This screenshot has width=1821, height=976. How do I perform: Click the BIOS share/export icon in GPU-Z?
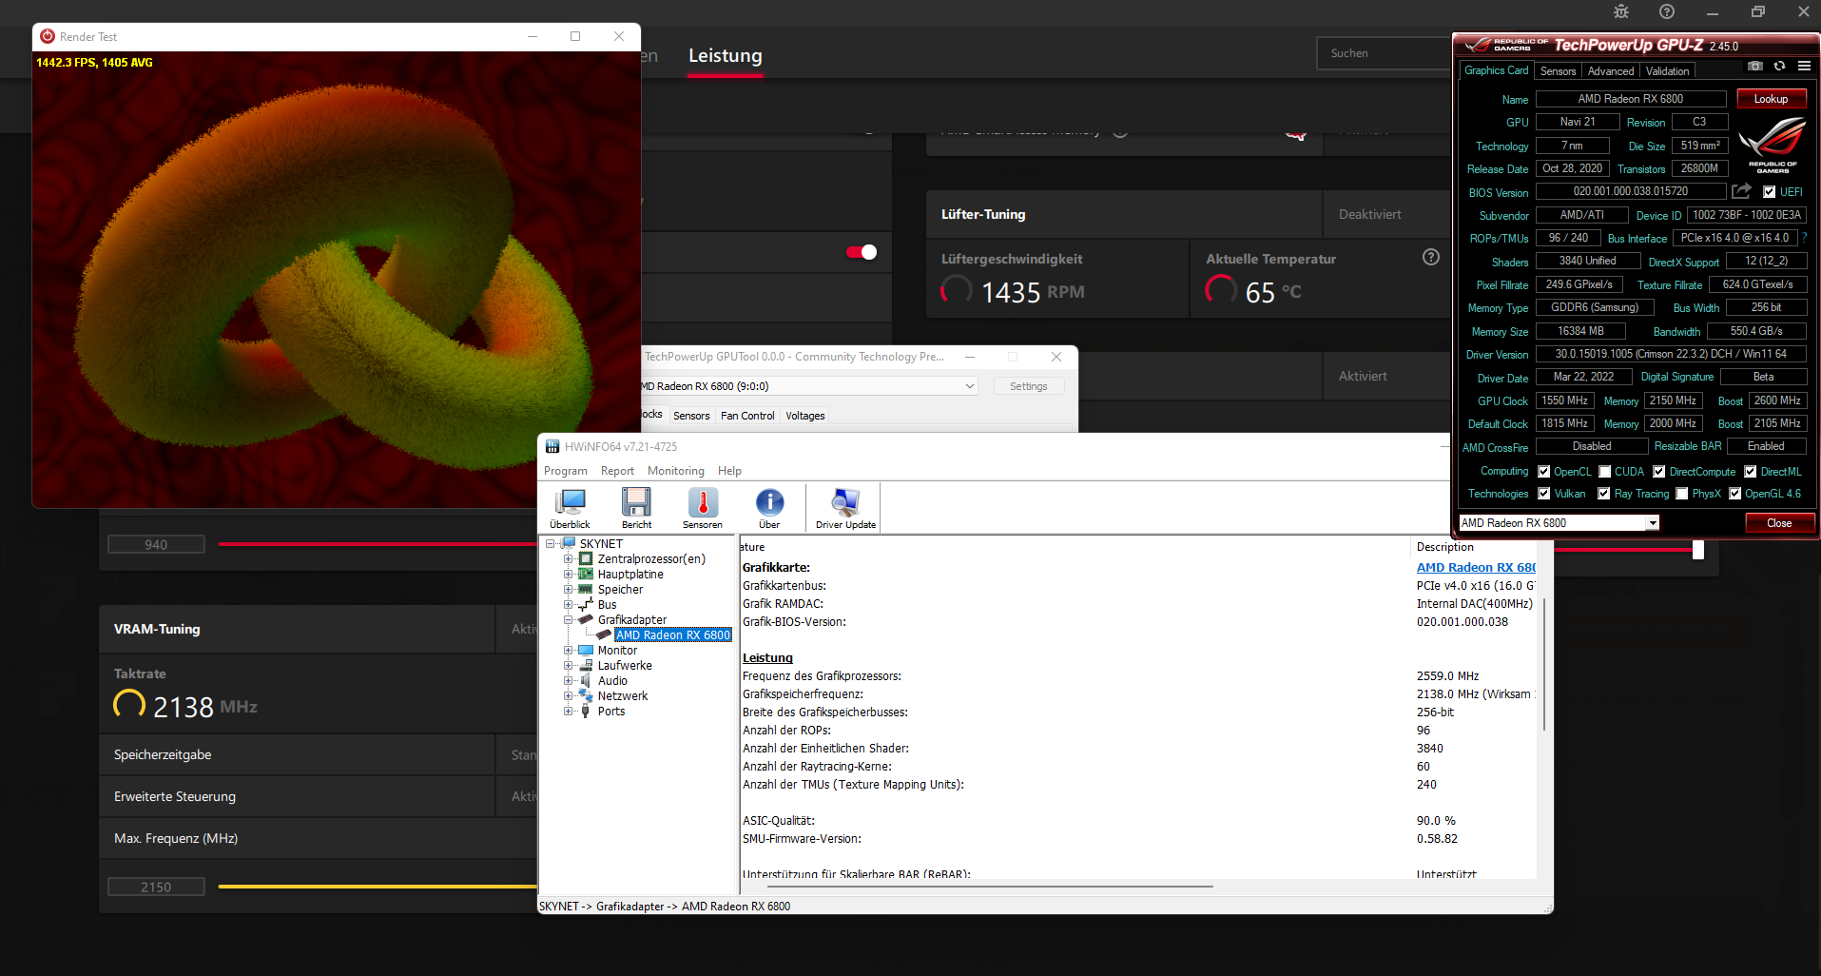tap(1741, 191)
